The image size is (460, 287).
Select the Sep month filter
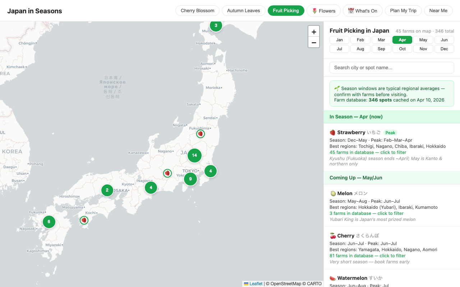pyautogui.click(x=381, y=49)
